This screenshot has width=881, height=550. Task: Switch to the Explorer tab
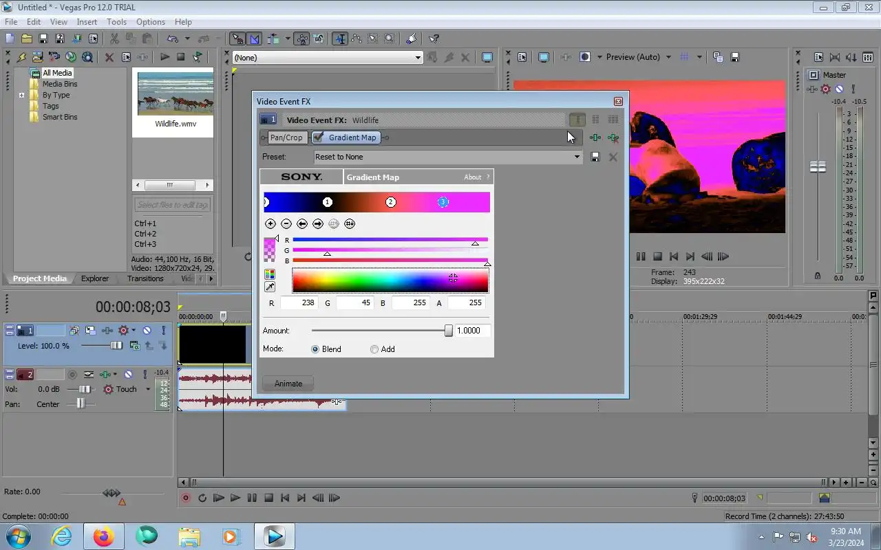(x=95, y=278)
